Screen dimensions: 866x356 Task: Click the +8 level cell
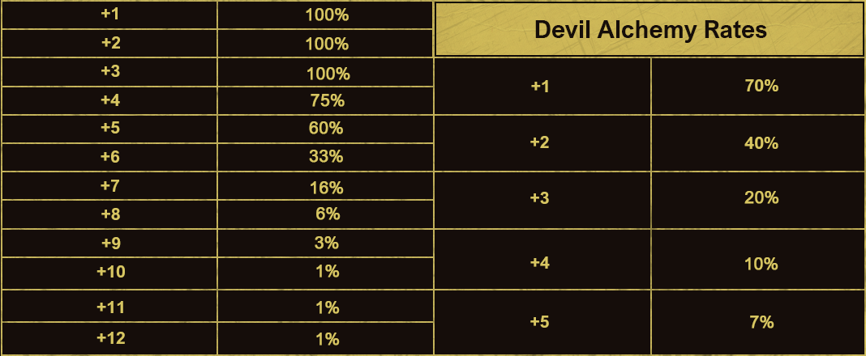[x=110, y=214]
